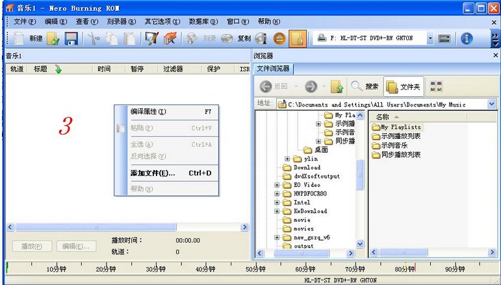This screenshot has width=501, height=285.
Task: Open the Help (帮助) menu
Action: pos(269,21)
